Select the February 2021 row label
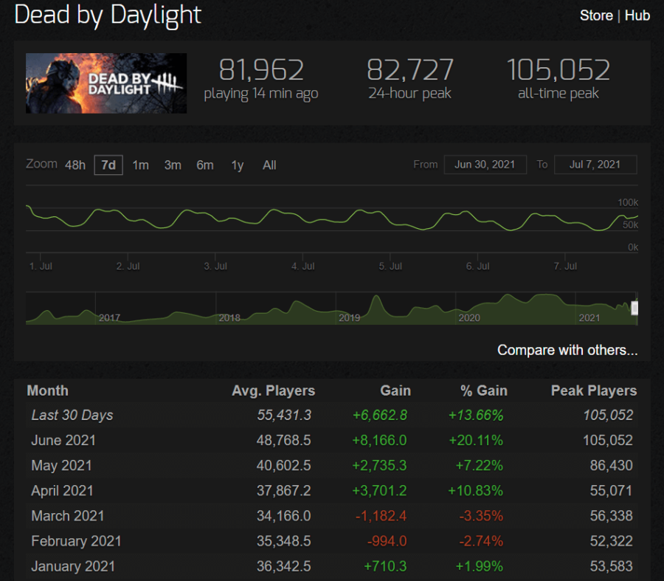 76,541
